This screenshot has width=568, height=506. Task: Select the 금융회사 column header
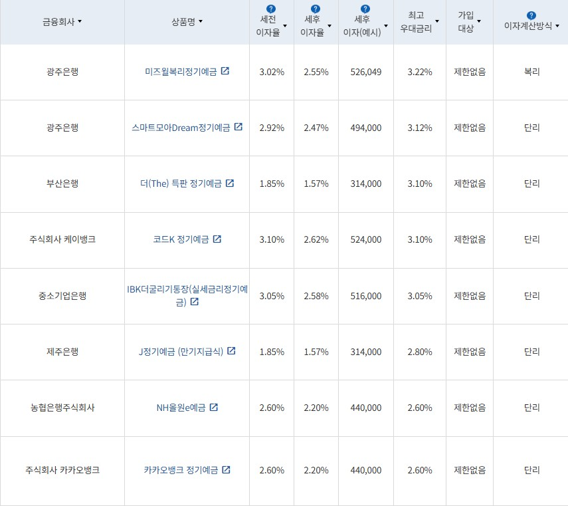pos(58,21)
